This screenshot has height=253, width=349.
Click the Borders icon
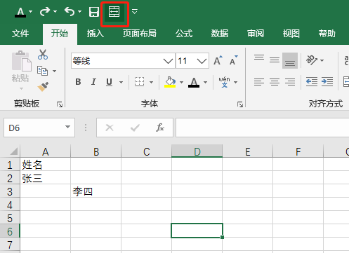click(x=139, y=82)
